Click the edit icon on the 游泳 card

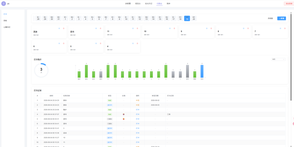(59, 29)
